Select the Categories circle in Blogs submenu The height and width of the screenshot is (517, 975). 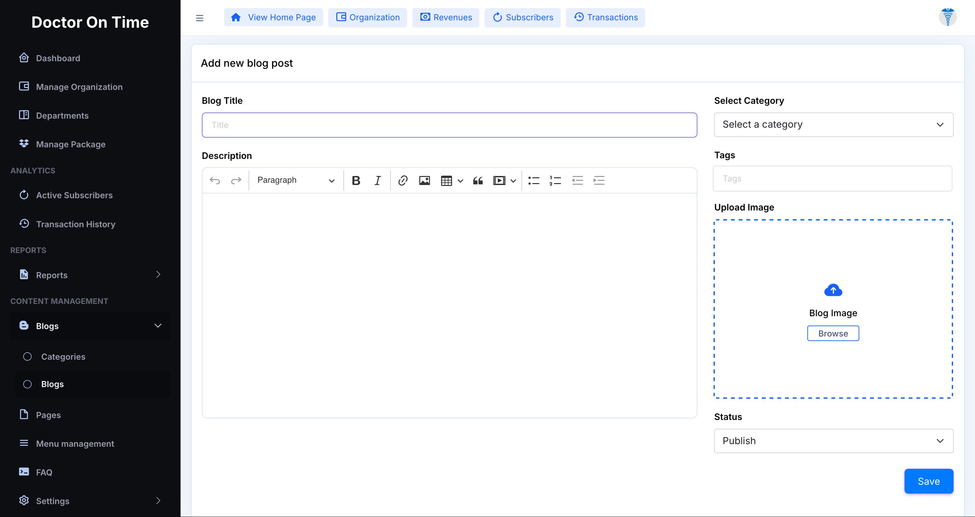(x=27, y=356)
